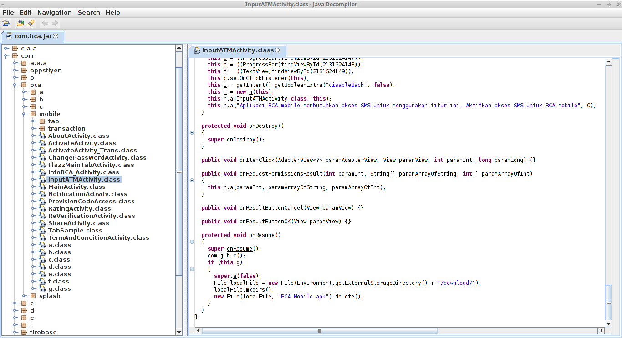This screenshot has width=622, height=338.
Task: Expand the transaction package node
Action: [34, 129]
